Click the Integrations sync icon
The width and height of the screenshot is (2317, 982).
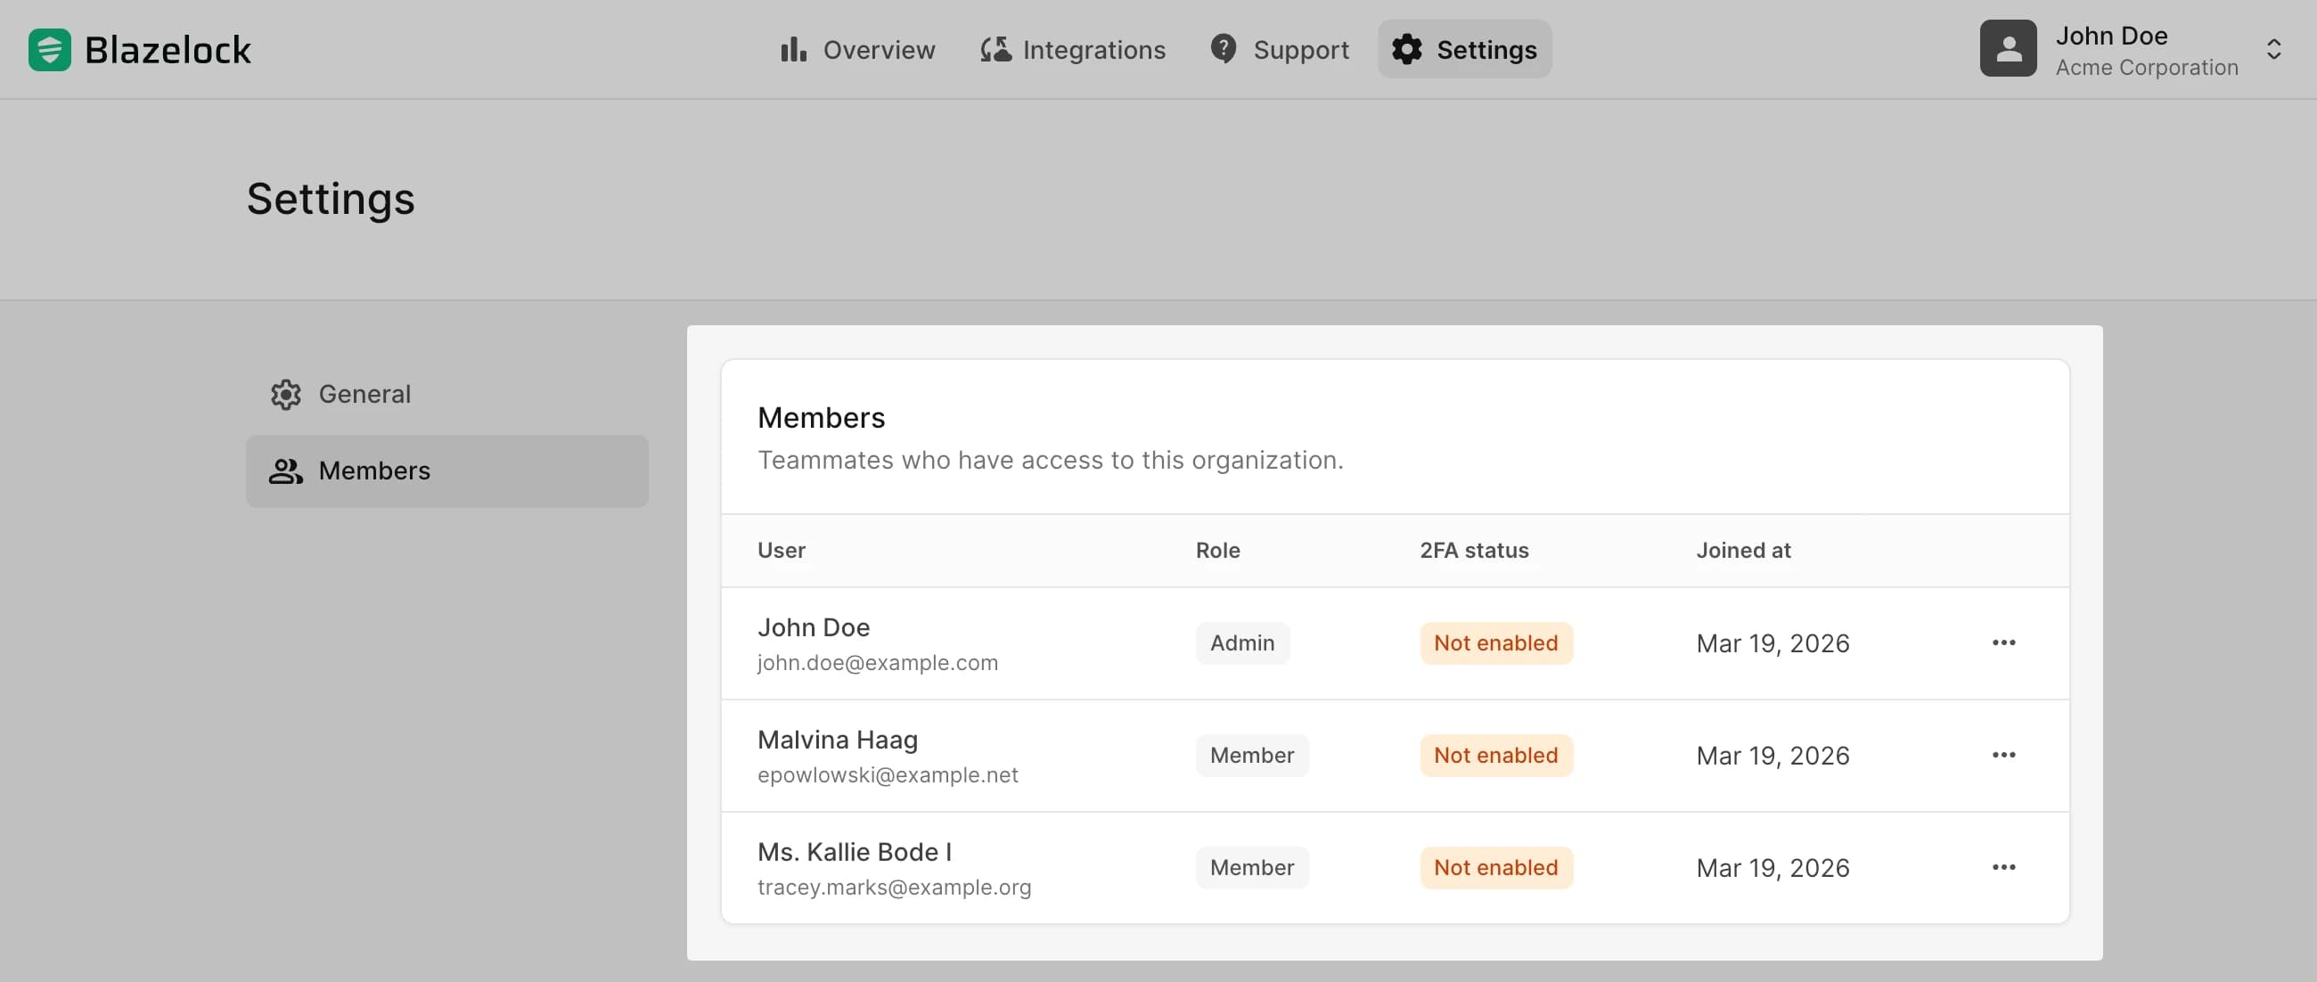tap(995, 50)
